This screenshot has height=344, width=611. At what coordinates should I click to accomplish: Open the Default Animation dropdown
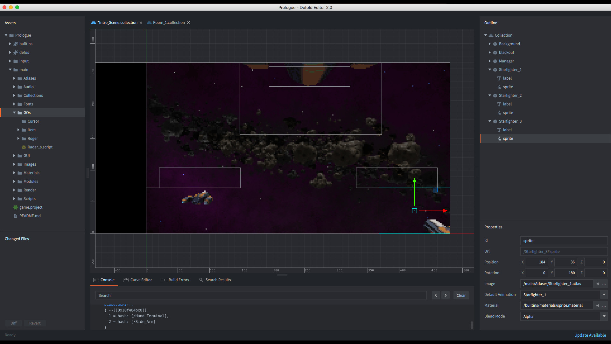604,295
